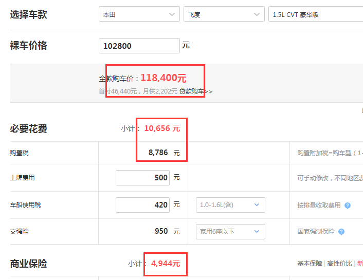Open the 1.5L CVT 豪华版 trim dropdown

[316, 14]
